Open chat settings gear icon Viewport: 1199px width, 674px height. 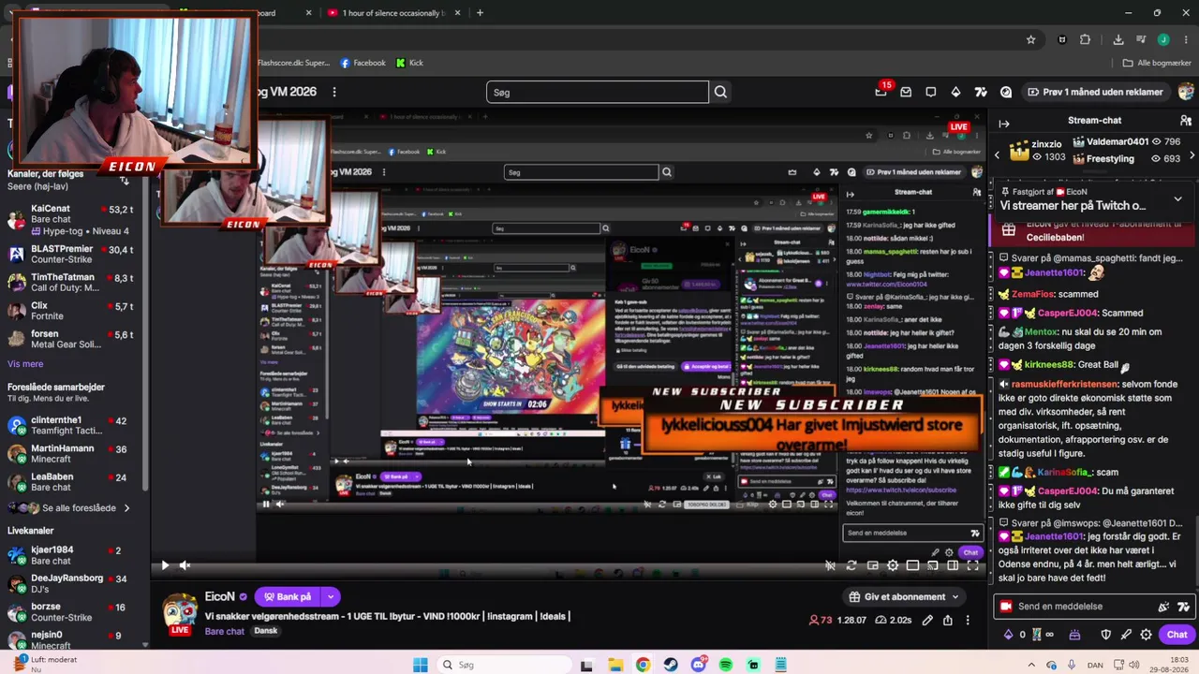tap(1147, 635)
